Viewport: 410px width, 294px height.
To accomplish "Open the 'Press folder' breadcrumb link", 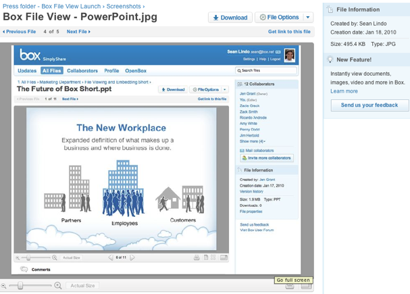I will coord(19,6).
